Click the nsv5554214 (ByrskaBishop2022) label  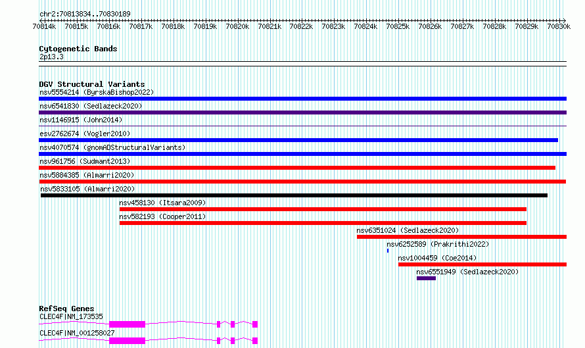(x=97, y=92)
